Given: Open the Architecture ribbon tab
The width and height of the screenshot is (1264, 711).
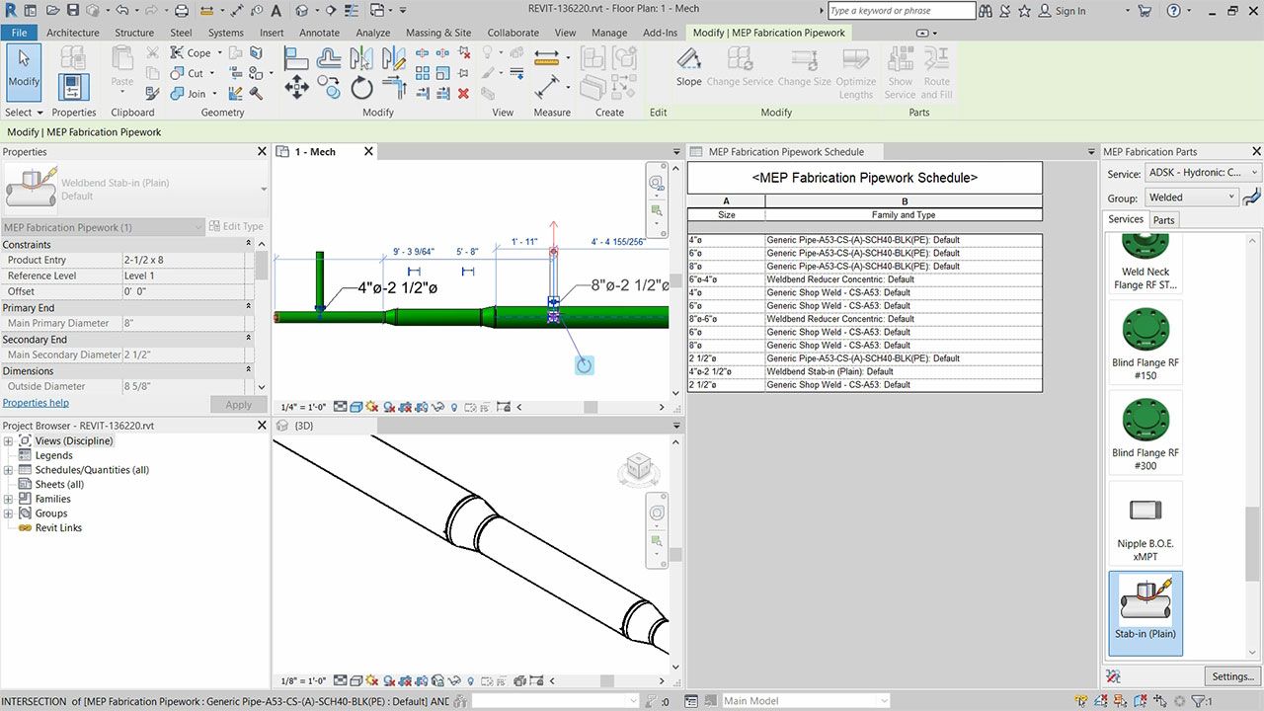Looking at the screenshot, I should (x=73, y=33).
